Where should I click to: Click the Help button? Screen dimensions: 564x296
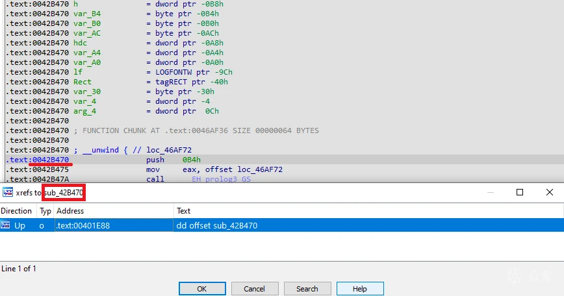[360, 289]
